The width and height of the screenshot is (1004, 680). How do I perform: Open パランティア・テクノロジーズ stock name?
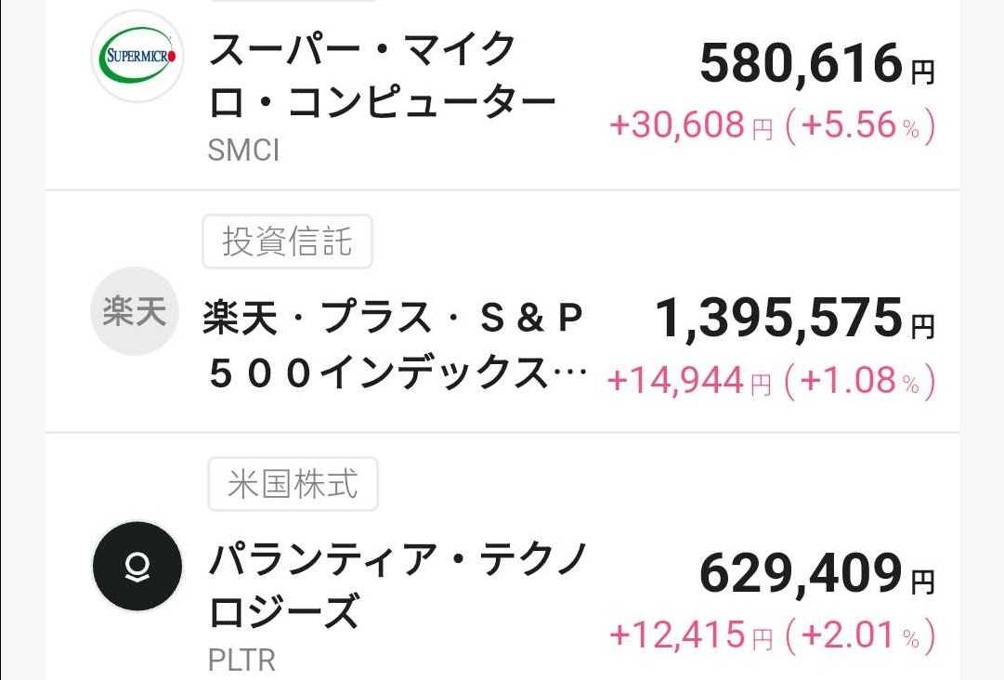pos(398,586)
